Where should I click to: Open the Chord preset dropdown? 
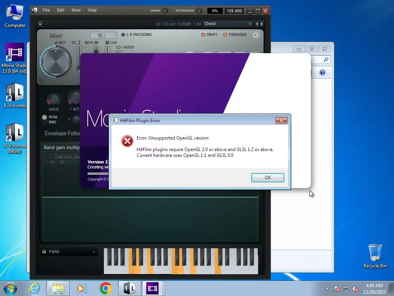(x=228, y=24)
